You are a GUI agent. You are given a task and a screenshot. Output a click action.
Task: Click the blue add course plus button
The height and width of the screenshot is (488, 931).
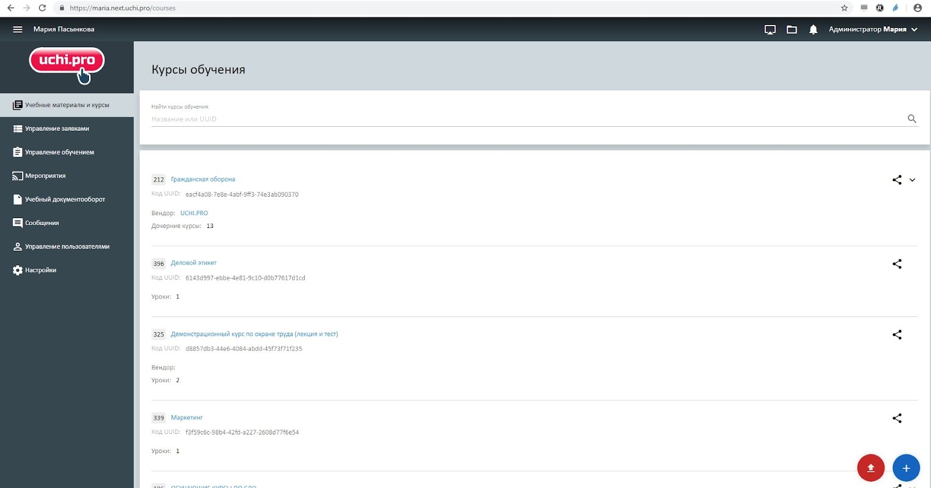906,468
